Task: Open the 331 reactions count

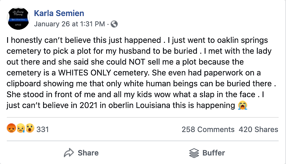Action: [x=43, y=129]
